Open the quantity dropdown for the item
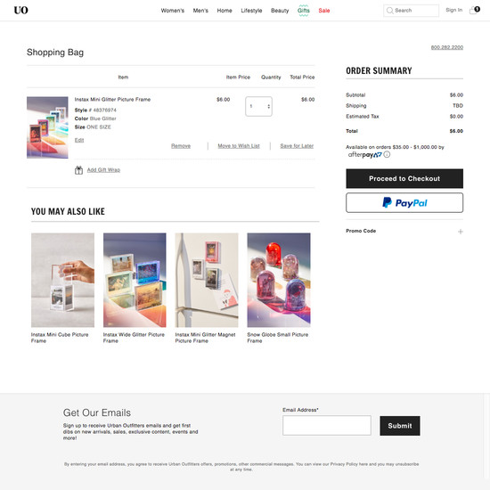 [x=258, y=107]
